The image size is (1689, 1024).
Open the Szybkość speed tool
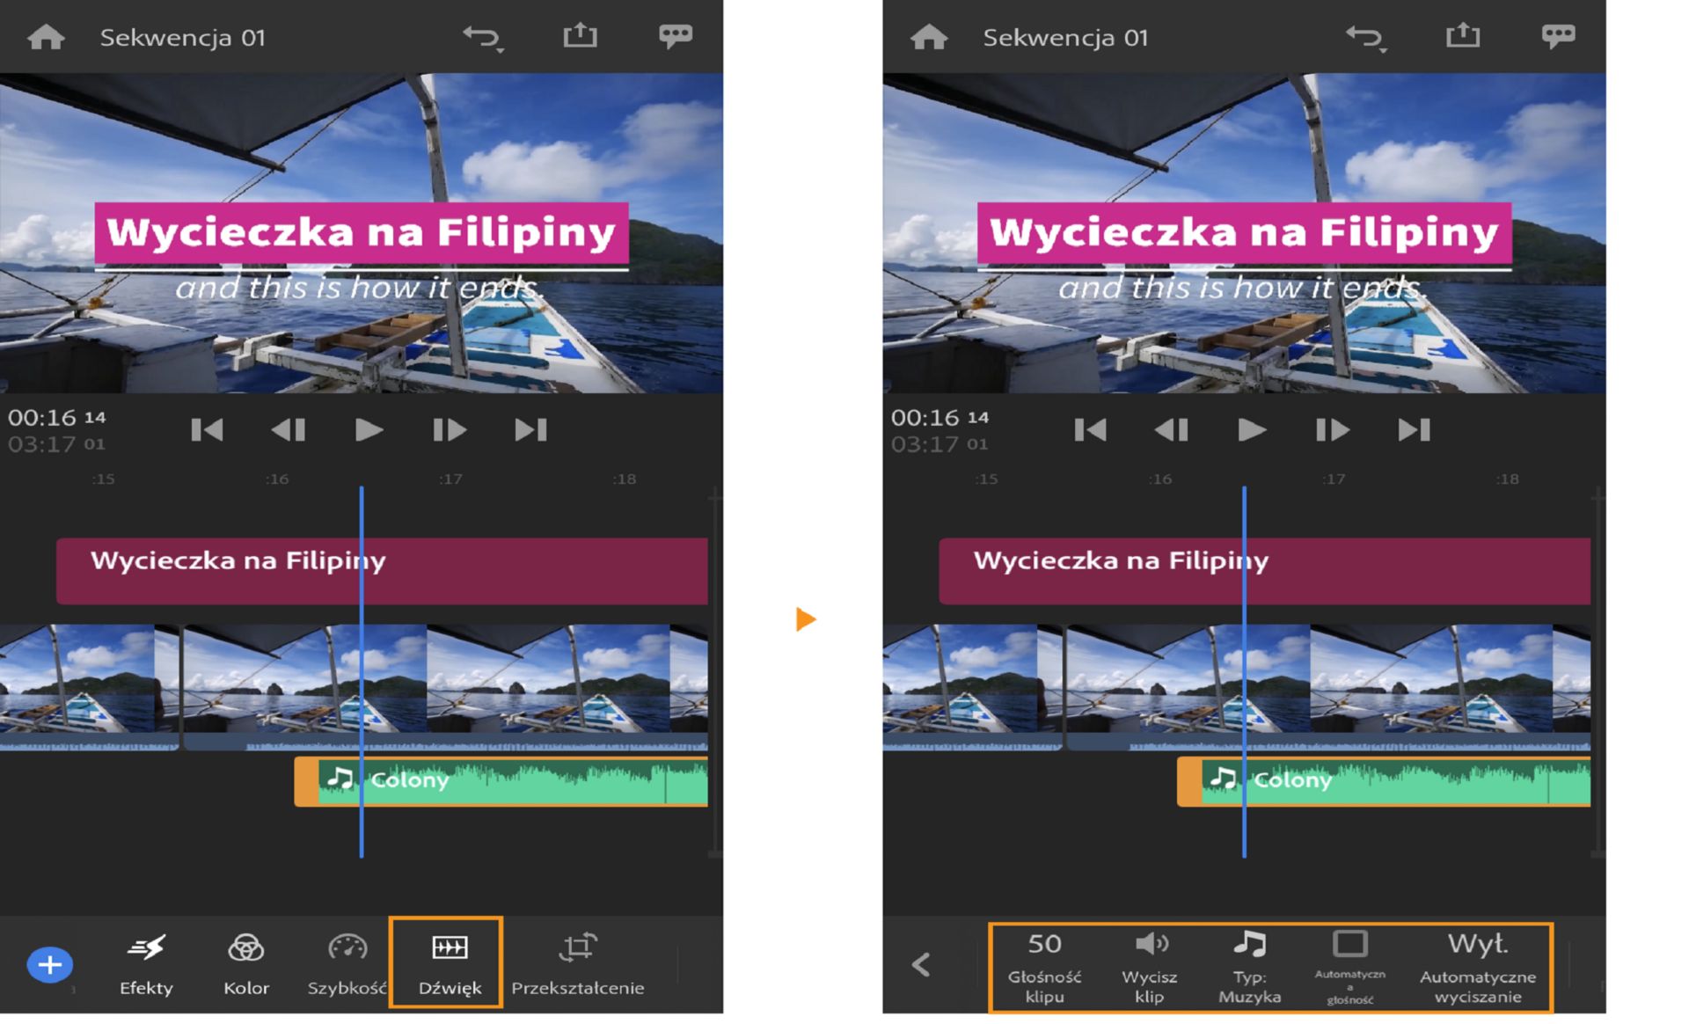(x=347, y=964)
